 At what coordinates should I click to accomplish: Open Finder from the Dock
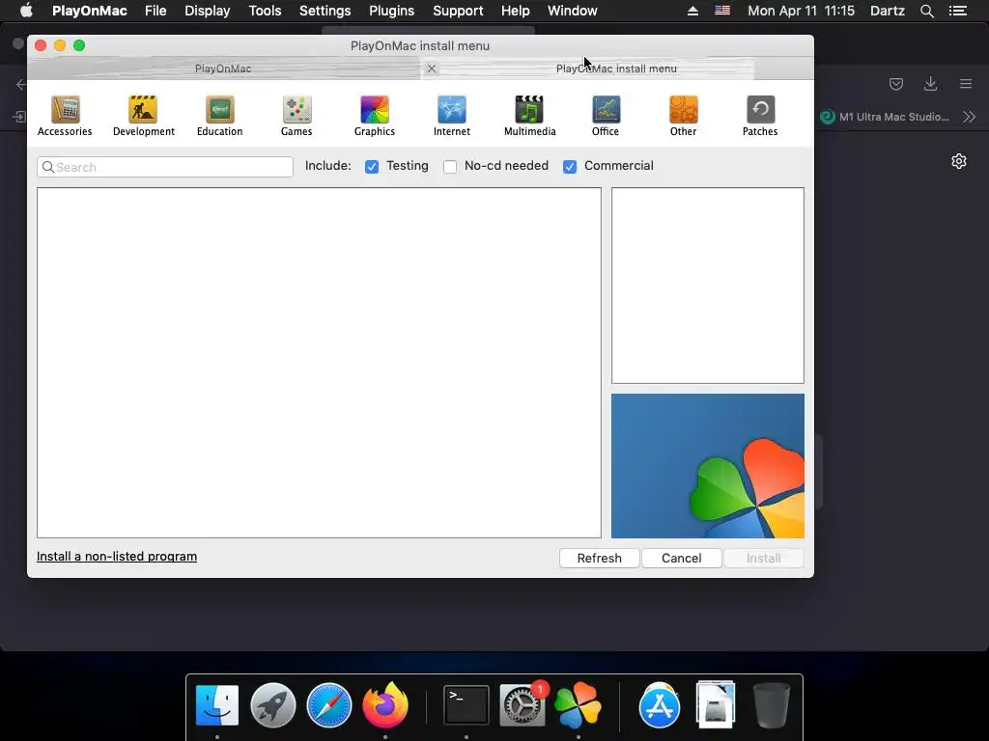point(217,705)
